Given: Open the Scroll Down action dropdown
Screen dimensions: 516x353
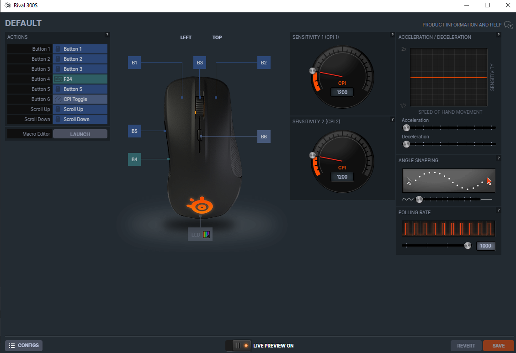Looking at the screenshot, I should click(x=80, y=119).
